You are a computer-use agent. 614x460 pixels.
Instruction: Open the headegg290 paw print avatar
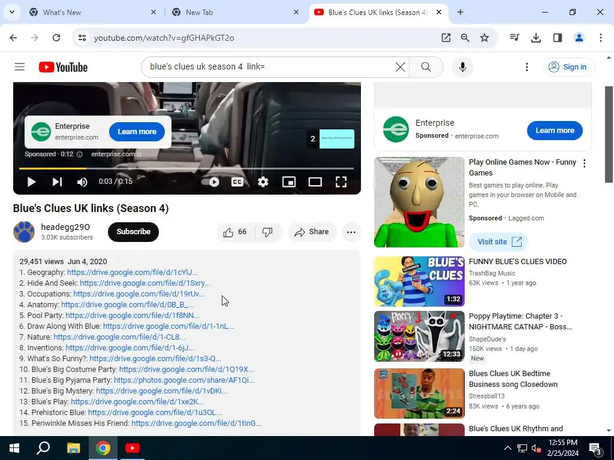tap(24, 232)
